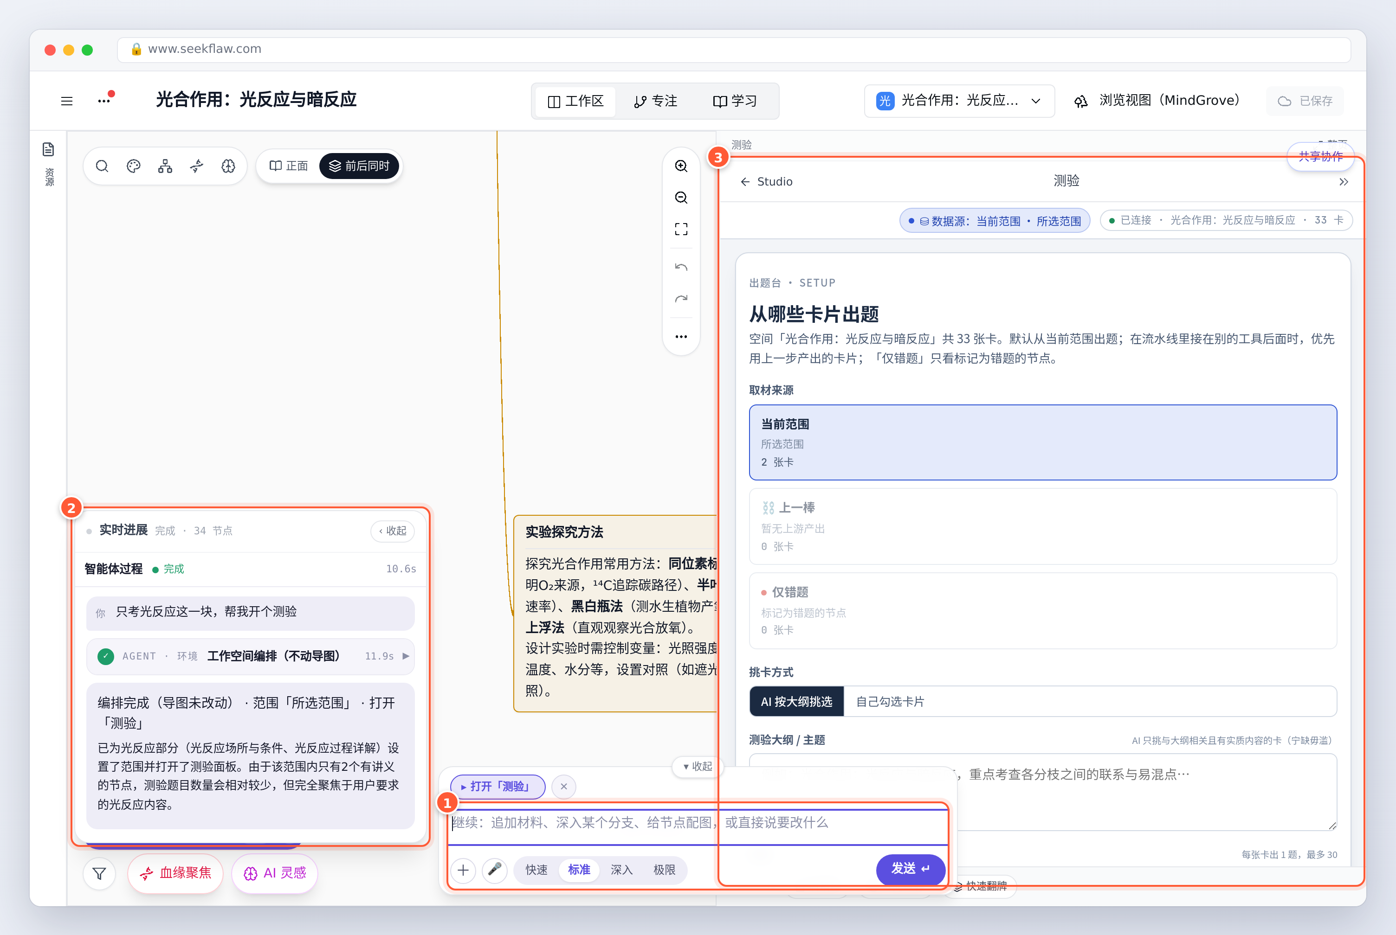The image size is (1396, 935).
Task: Open the hamburger menu icon
Action: pyautogui.click(x=67, y=101)
